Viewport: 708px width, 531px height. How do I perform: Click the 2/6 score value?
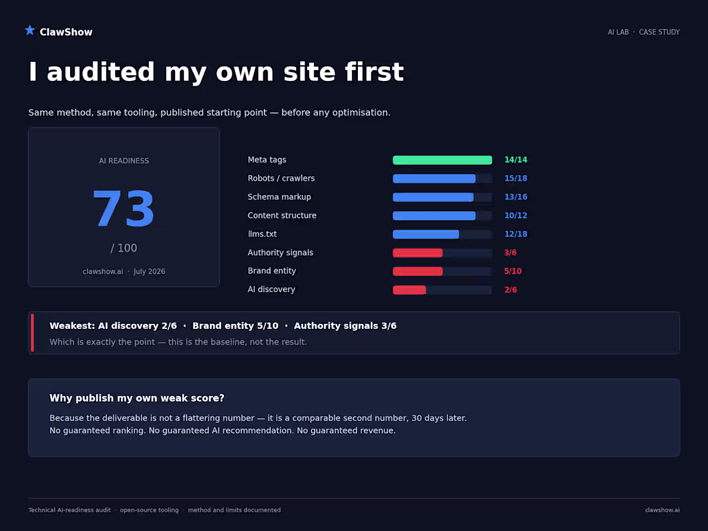(510, 290)
